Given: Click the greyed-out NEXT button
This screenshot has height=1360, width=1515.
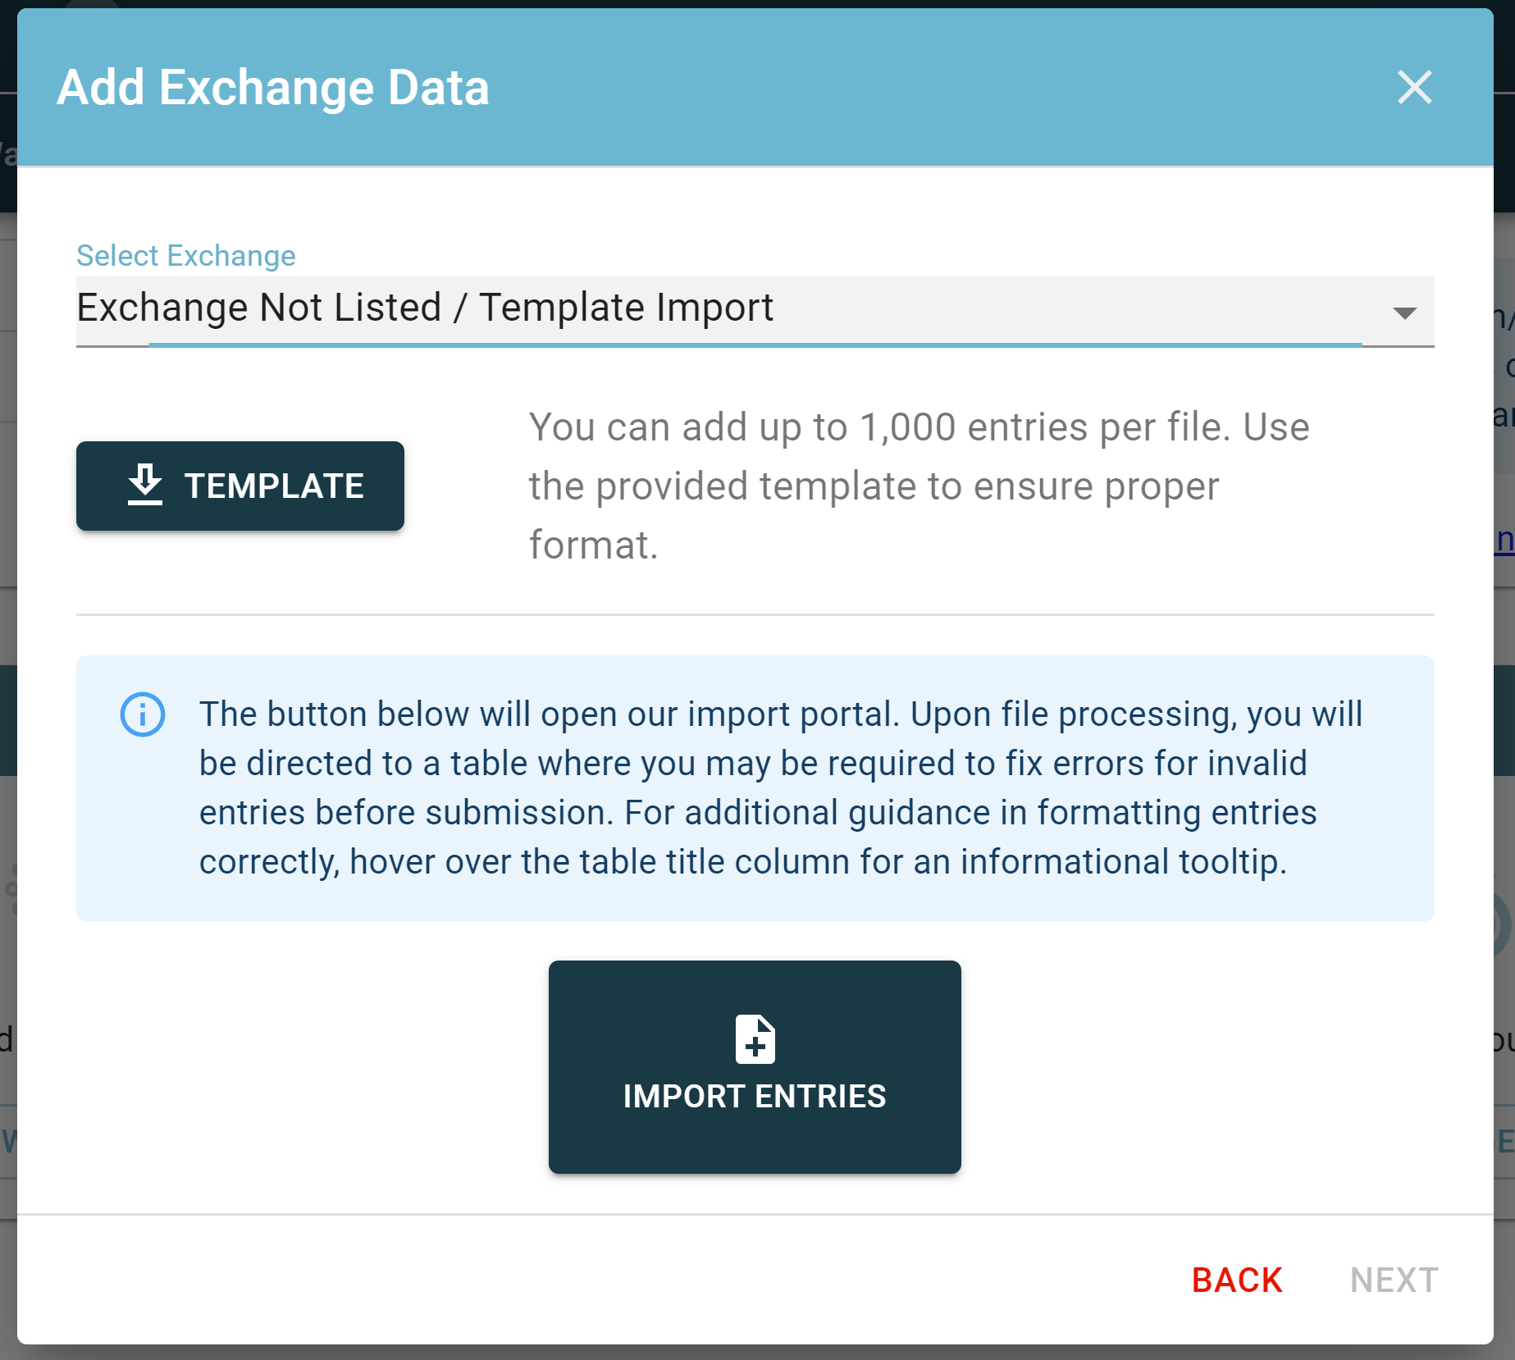Looking at the screenshot, I should coord(1394,1280).
